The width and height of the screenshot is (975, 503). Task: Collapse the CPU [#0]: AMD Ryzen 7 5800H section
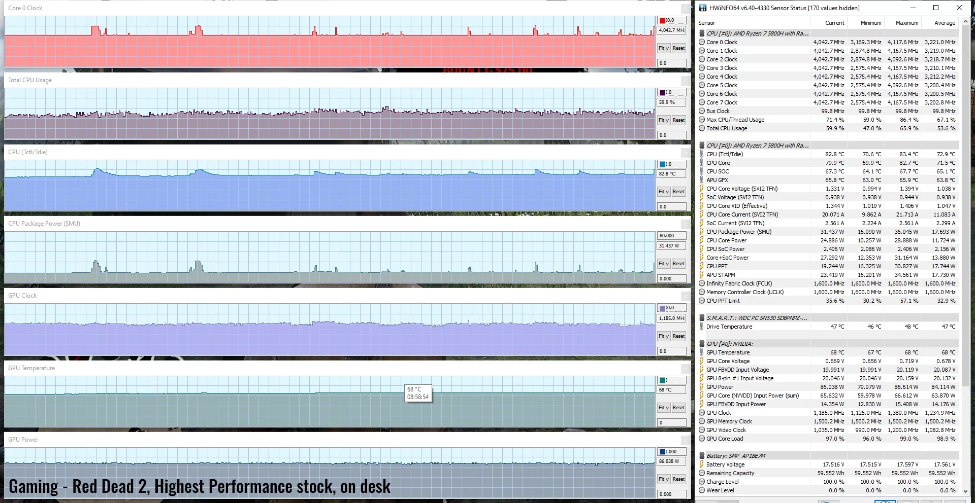pos(701,33)
